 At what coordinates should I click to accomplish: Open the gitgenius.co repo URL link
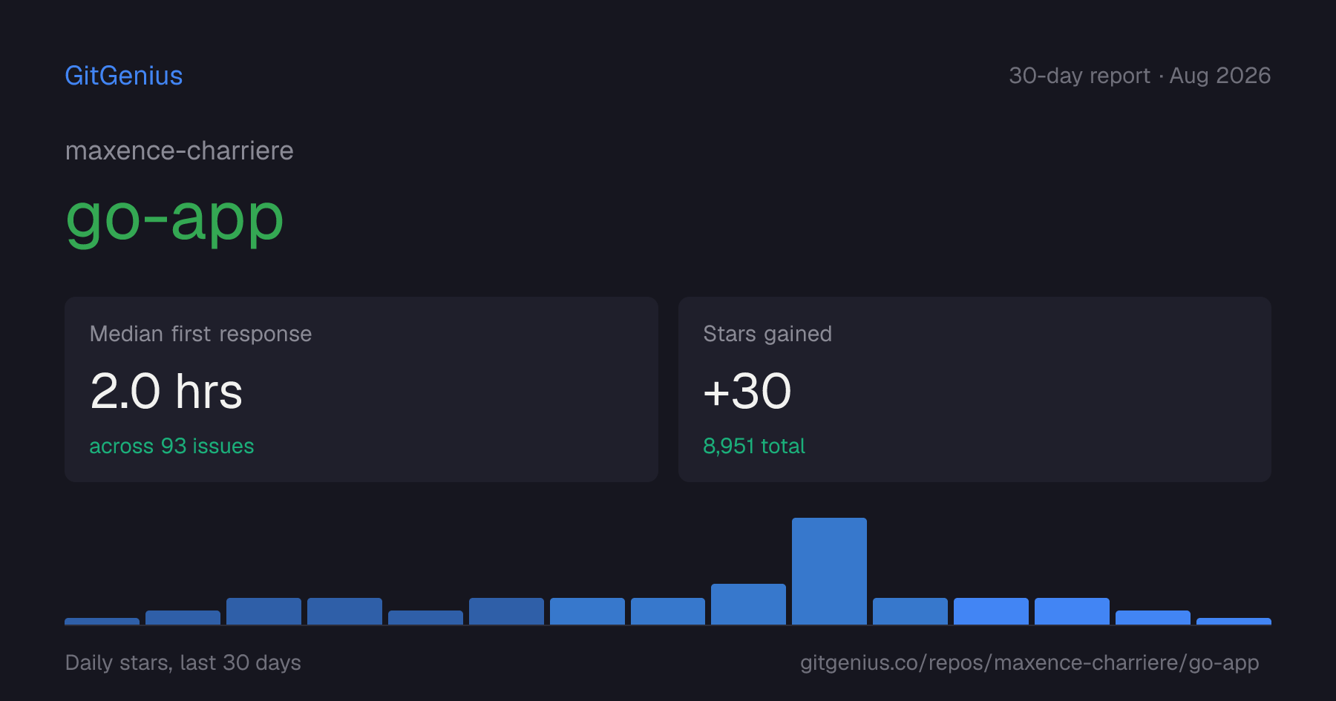1029,662
